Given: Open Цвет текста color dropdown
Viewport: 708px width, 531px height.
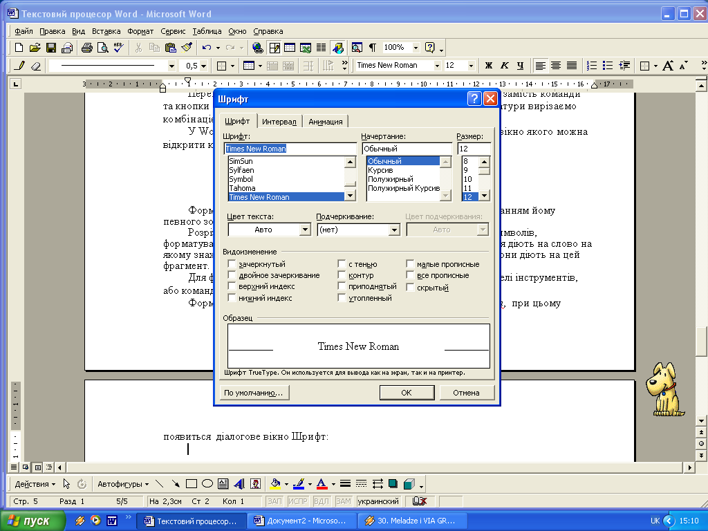Looking at the screenshot, I should pos(305,230).
